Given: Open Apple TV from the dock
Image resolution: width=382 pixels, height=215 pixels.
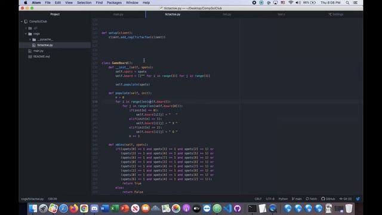Looking at the screenshot, I should 196,208.
